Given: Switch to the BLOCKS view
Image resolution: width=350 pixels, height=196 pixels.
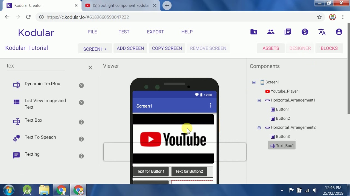Looking at the screenshot, I should tap(329, 48).
